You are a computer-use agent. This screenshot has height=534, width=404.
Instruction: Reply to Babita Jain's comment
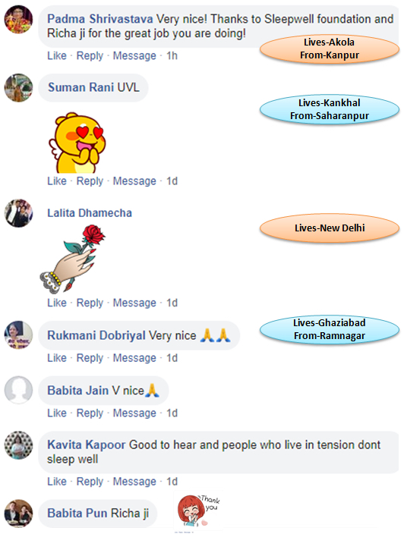pyautogui.click(x=90, y=413)
